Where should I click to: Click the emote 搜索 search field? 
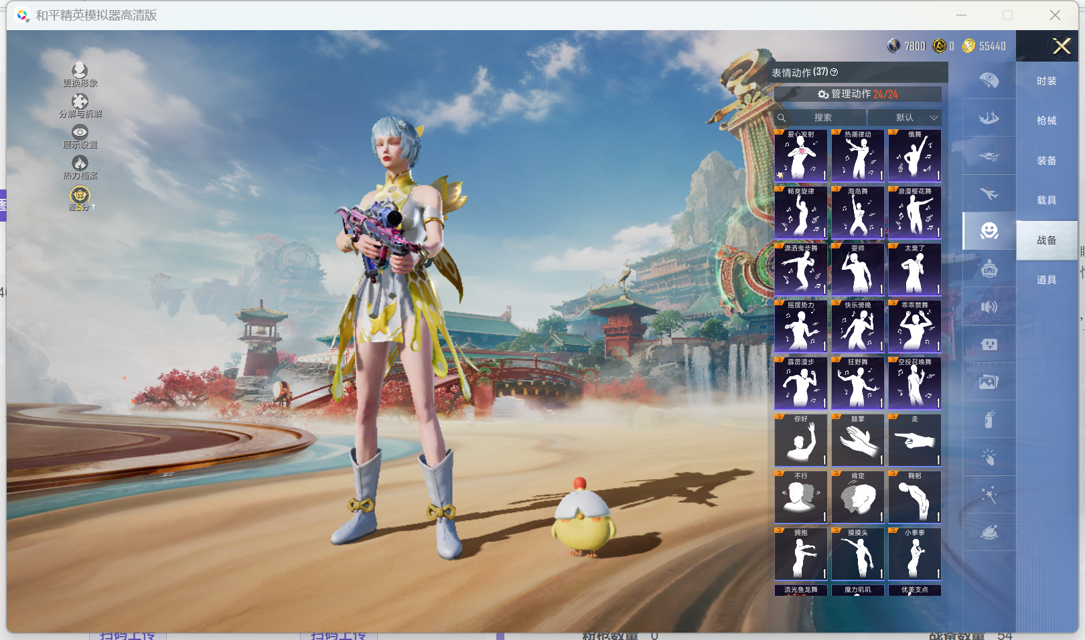[x=822, y=118]
